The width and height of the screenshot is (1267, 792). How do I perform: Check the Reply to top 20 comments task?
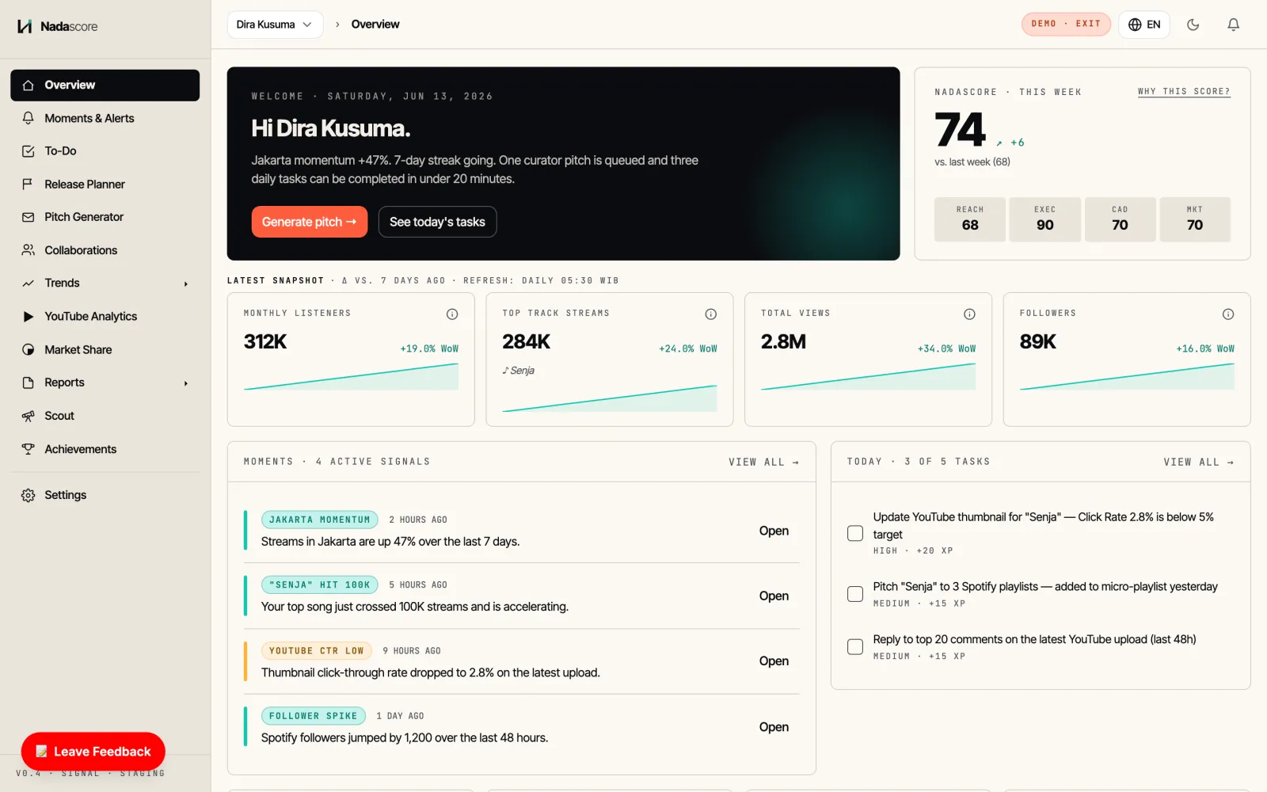tap(855, 647)
